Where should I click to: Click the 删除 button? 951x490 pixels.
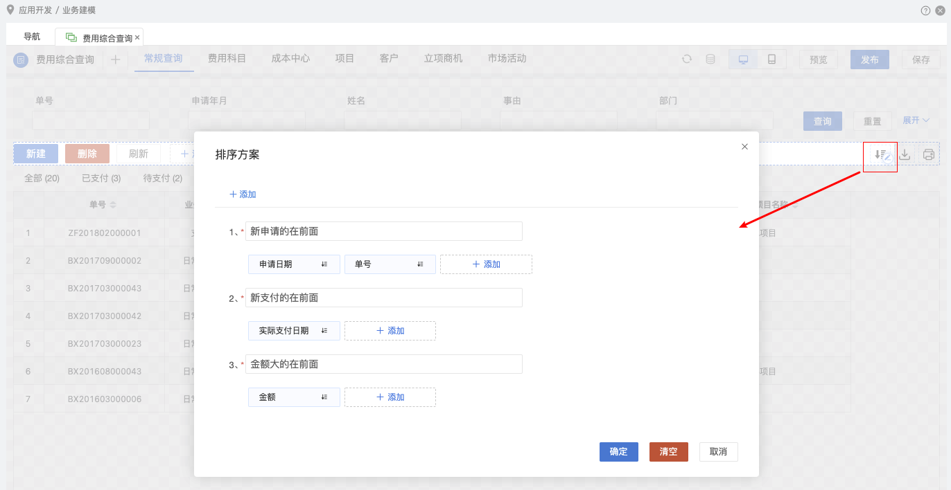pyautogui.click(x=87, y=154)
